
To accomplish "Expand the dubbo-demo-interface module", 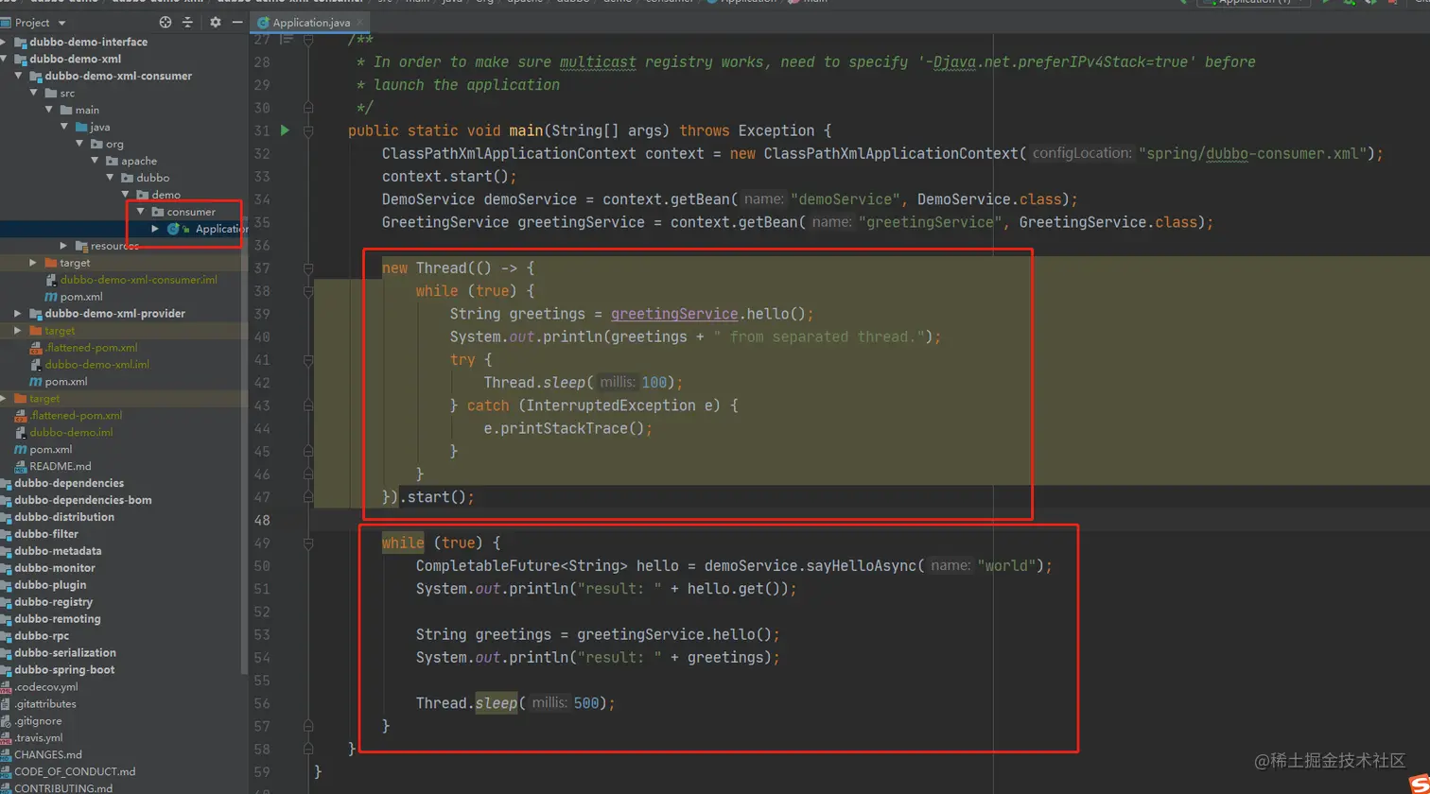I will [x=4, y=43].
